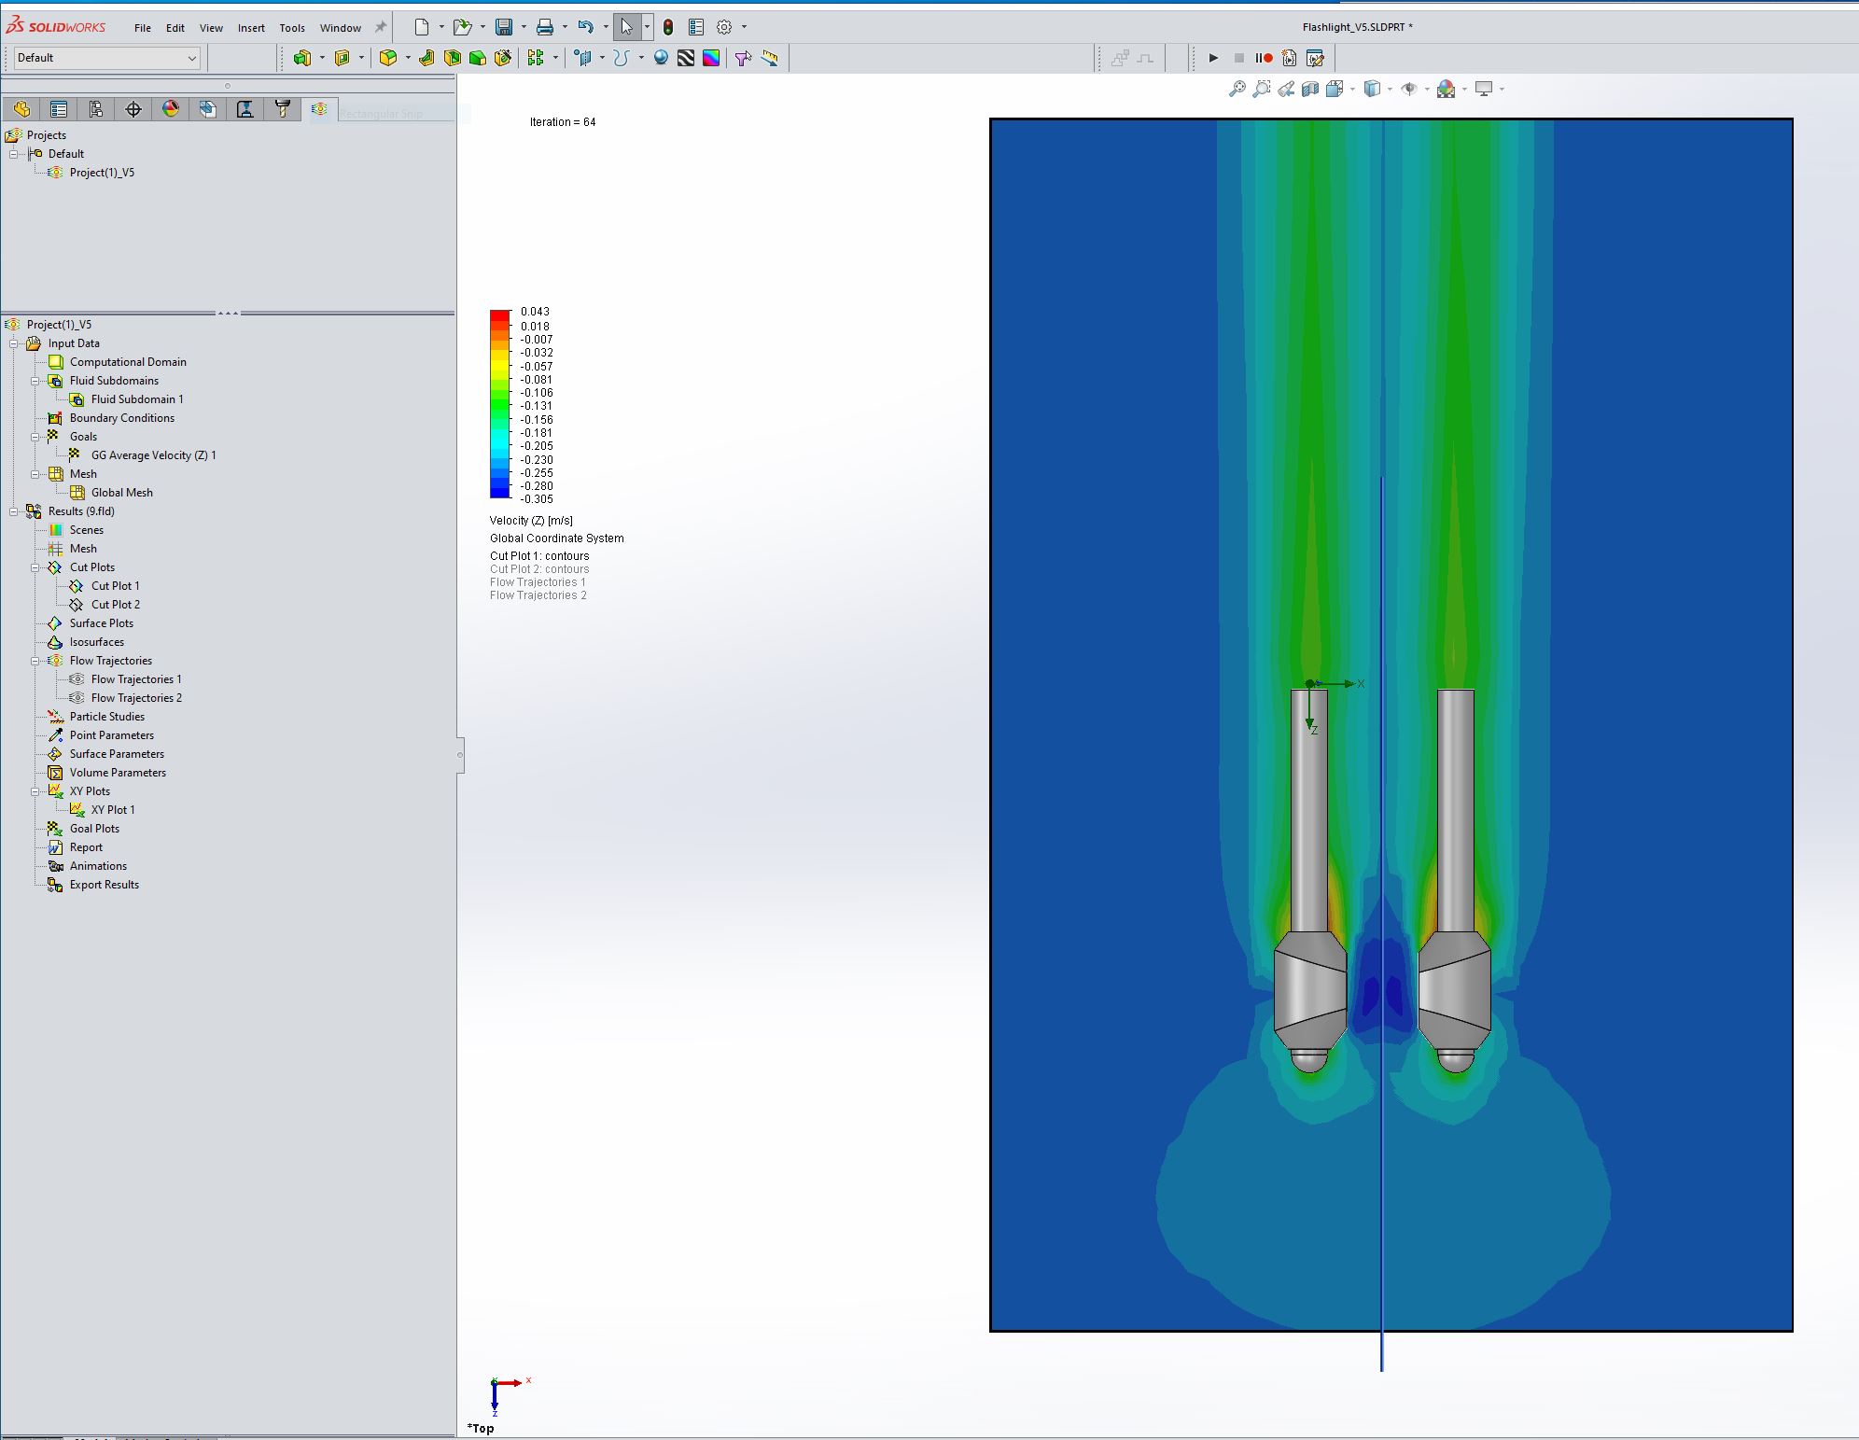Click Zoom to Fit magnifier icon

tap(1237, 89)
